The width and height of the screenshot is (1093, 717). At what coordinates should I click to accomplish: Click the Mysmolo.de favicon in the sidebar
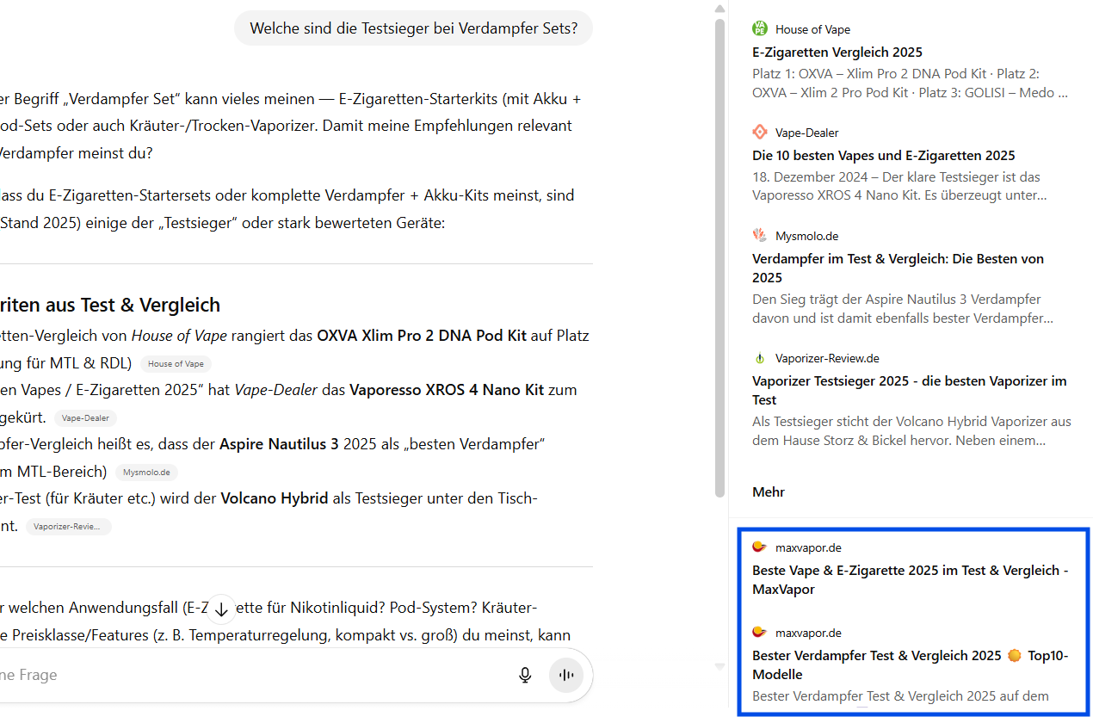[760, 235]
